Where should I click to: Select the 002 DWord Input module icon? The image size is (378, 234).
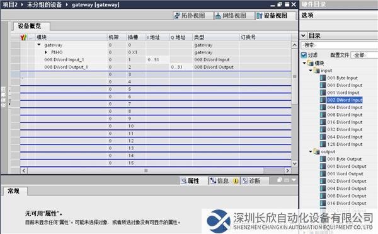pyautogui.click(x=323, y=100)
